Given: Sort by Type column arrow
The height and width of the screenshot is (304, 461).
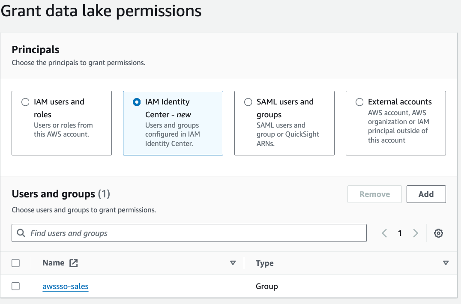Looking at the screenshot, I should coord(446,263).
